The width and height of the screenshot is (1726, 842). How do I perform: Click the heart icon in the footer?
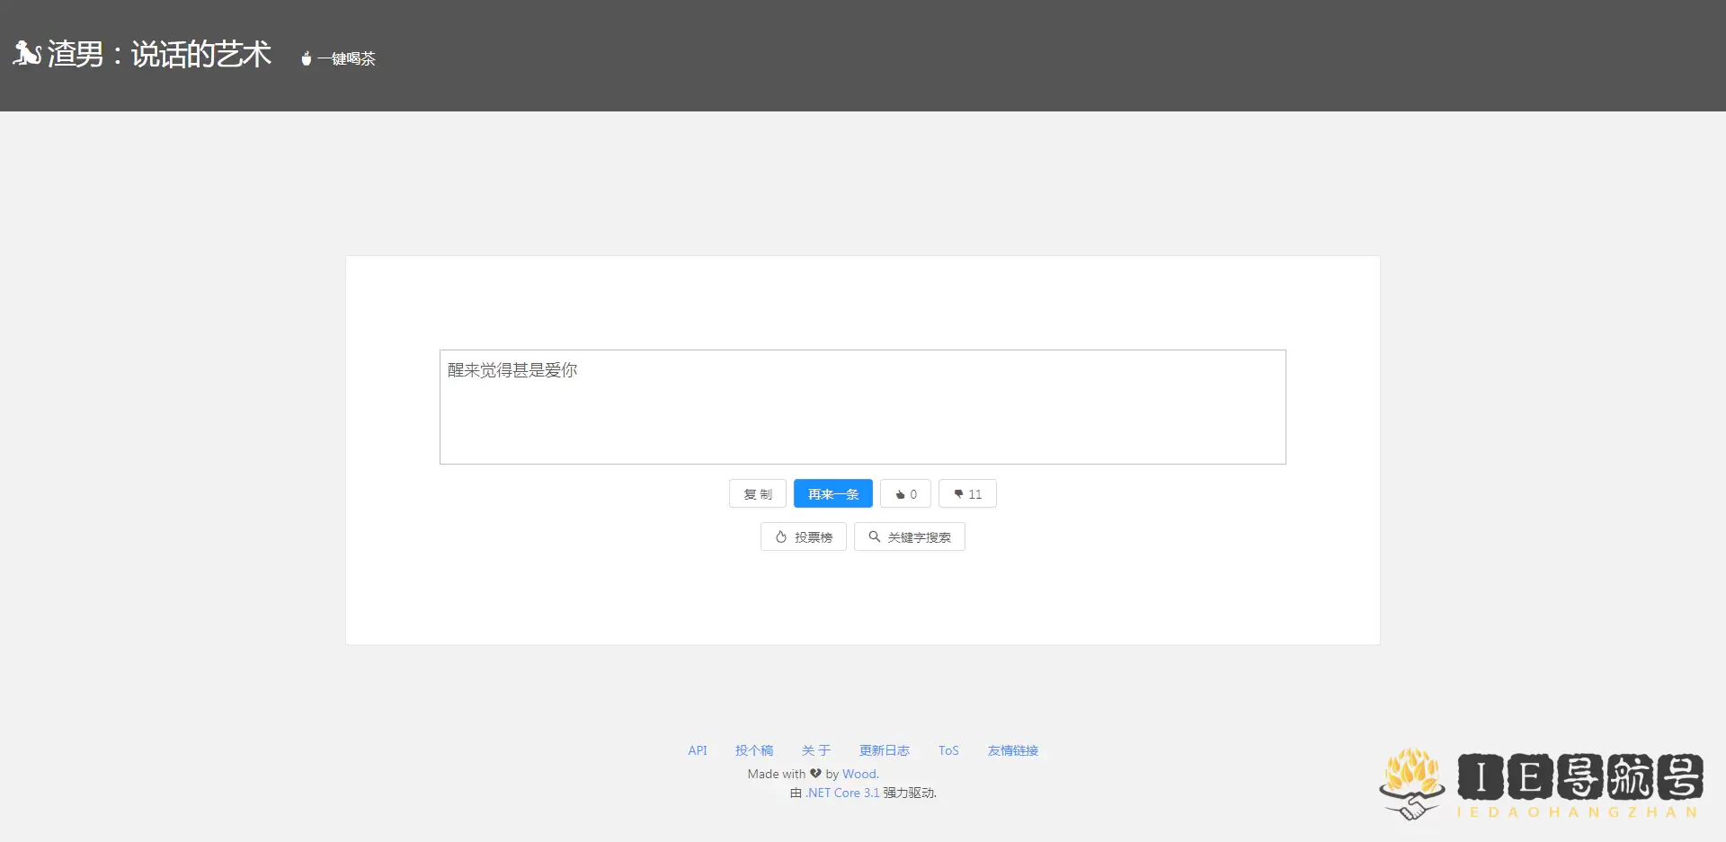coord(815,774)
